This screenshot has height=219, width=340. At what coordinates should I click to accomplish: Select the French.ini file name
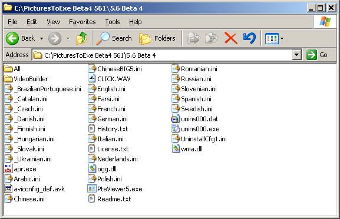[111, 109]
